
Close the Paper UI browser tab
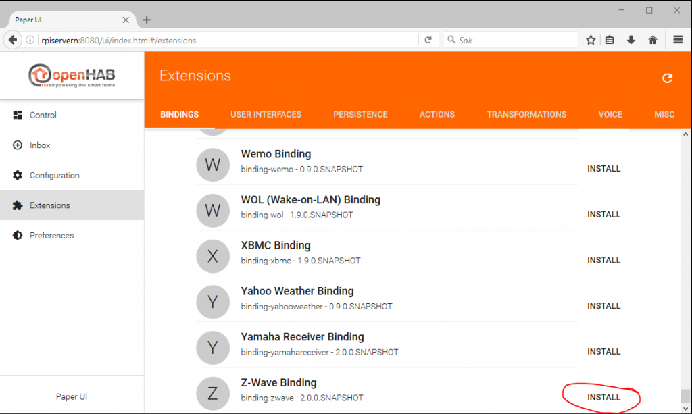pos(126,20)
